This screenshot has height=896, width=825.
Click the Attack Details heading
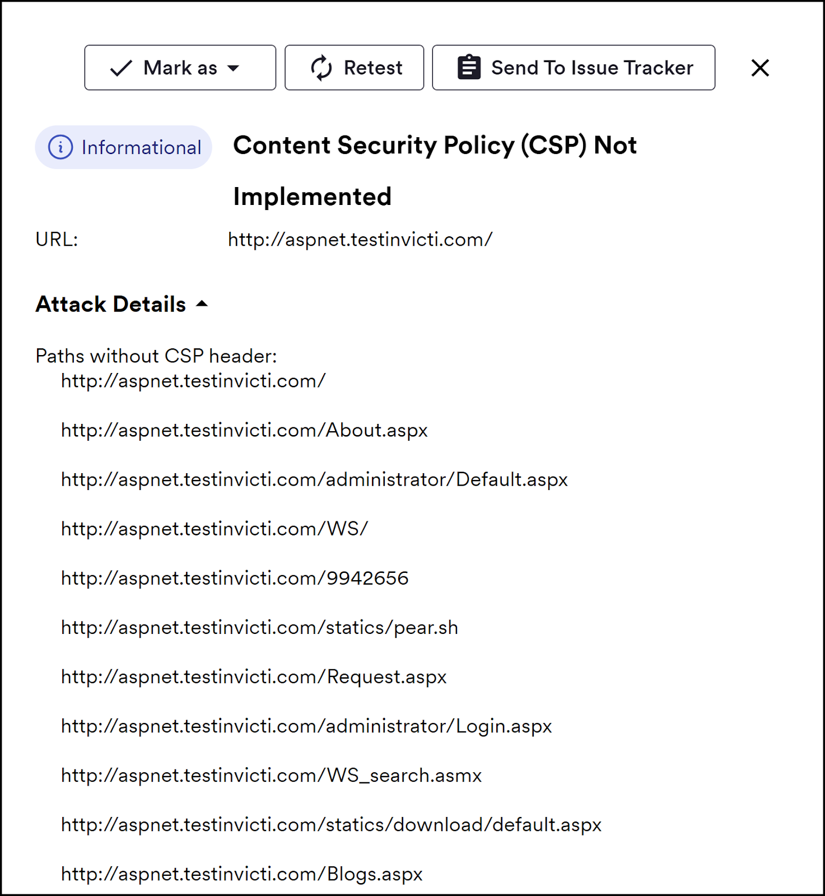[x=111, y=304]
